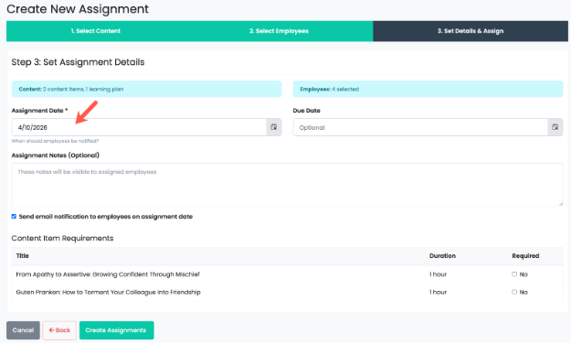Click 1 hour duration for From Apathy row
Screen dimensions: 571x343
438,274
